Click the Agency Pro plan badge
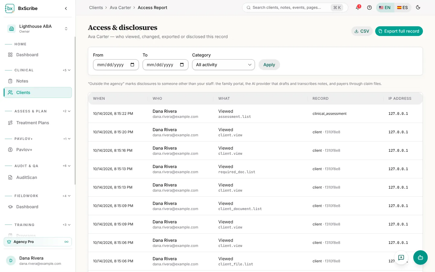Viewport: 435px width, 272px height. (x=38, y=242)
